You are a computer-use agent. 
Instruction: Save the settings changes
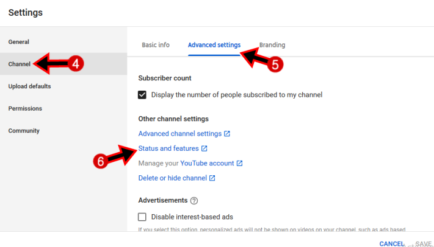(423, 244)
